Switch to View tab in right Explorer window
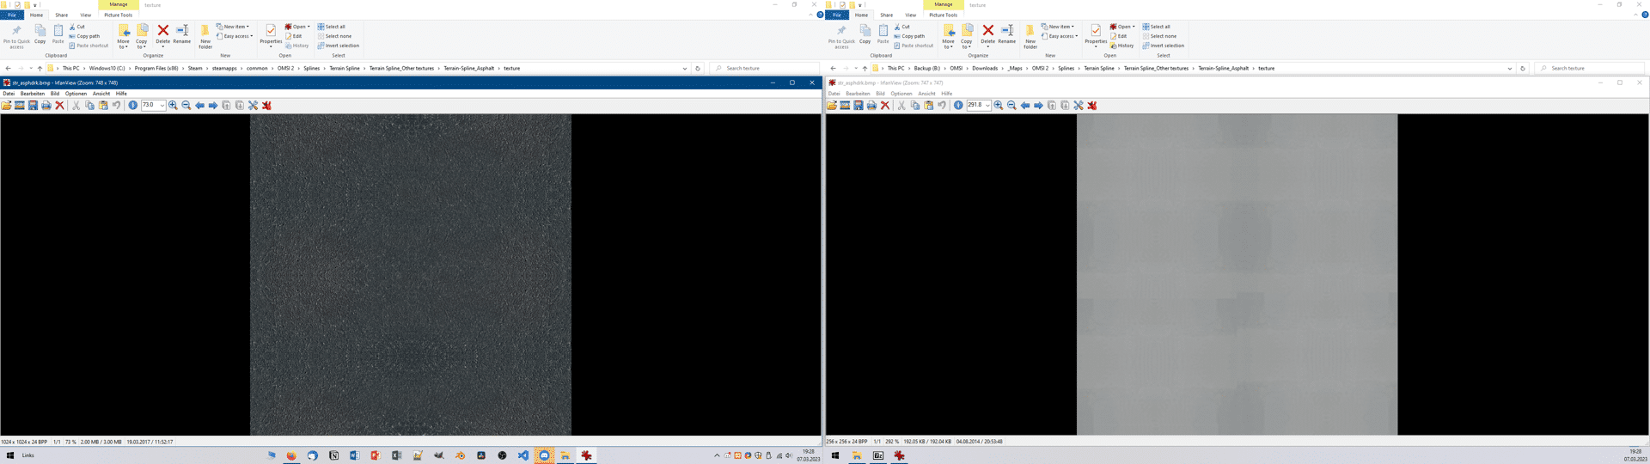 tap(910, 15)
